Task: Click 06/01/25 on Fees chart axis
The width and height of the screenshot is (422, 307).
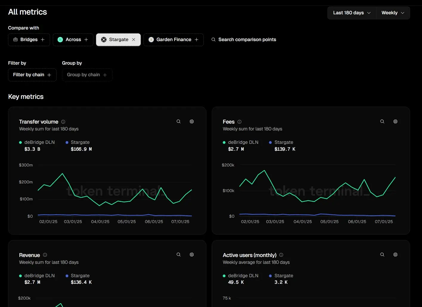Action: (357, 222)
